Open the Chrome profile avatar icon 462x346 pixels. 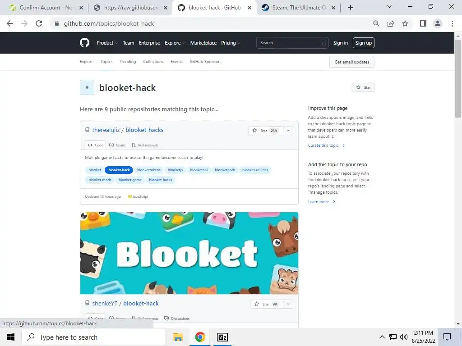click(x=438, y=23)
